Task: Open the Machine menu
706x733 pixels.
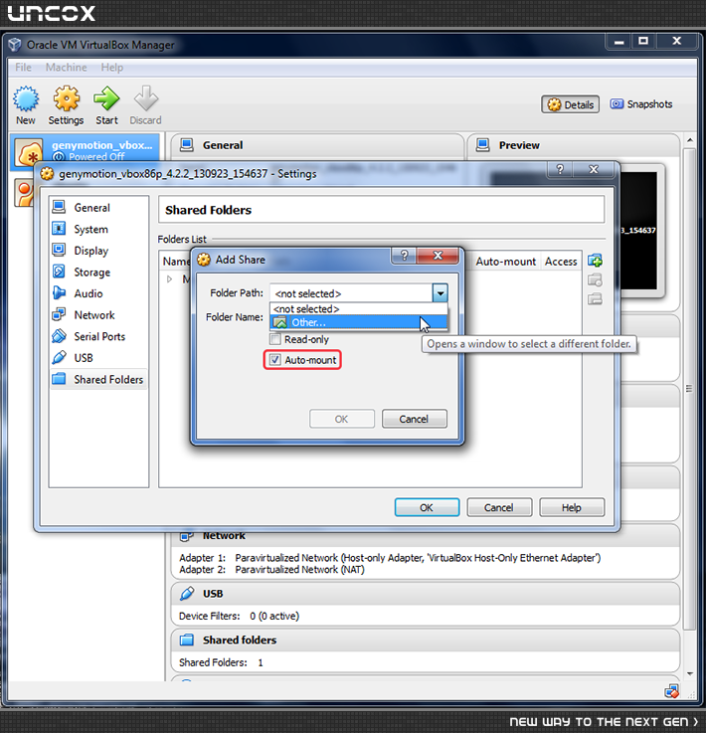Action: tap(67, 68)
